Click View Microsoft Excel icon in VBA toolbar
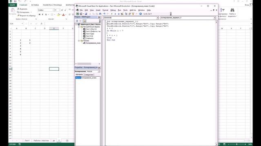The image size is (261, 146). click(77, 14)
